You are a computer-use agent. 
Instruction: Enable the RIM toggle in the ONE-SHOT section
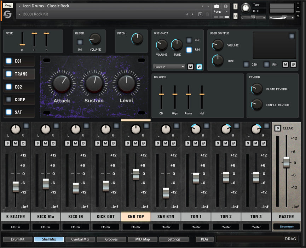click(190, 50)
